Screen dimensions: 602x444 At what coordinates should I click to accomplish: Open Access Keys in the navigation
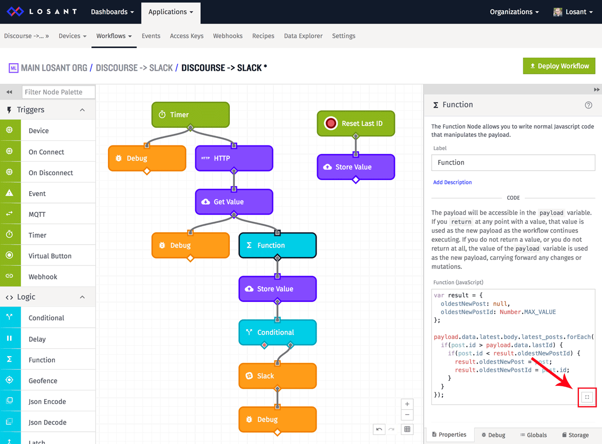click(x=187, y=36)
